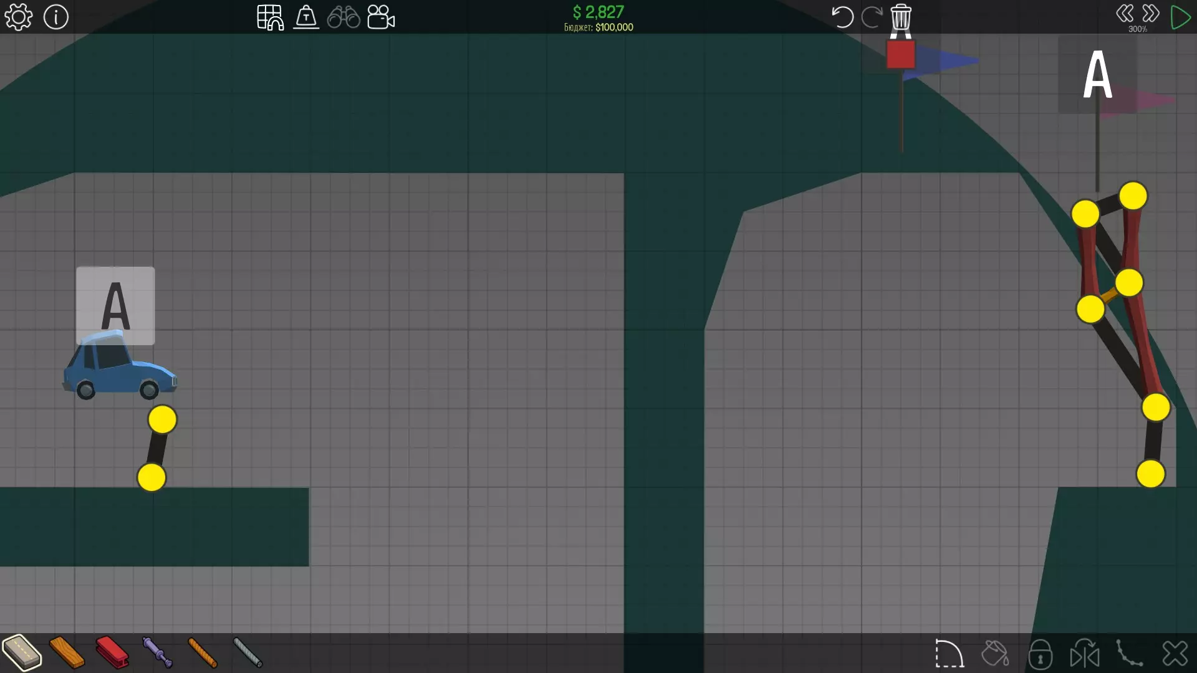This screenshot has height=673, width=1197.
Task: Delete all with trash can icon
Action: (x=901, y=17)
